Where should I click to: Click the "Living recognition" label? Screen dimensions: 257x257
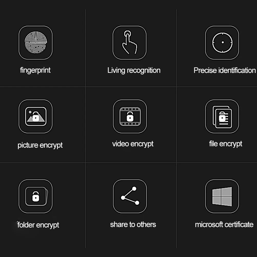pyautogui.click(x=134, y=71)
